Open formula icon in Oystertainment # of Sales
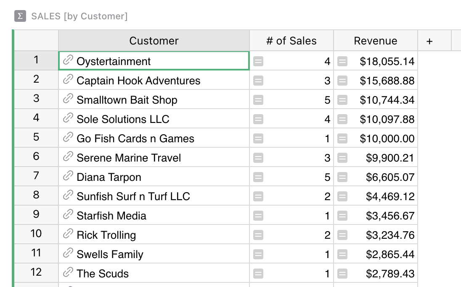The image size is (461, 287). 258,61
